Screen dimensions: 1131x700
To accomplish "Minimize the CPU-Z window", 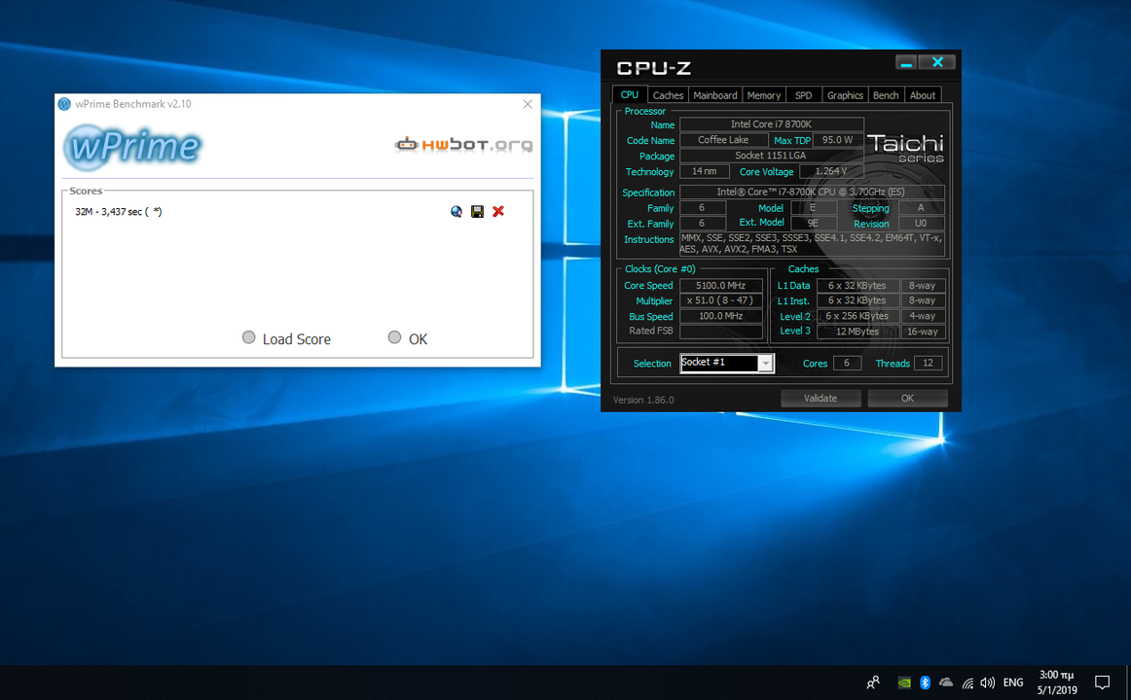I will click(906, 62).
